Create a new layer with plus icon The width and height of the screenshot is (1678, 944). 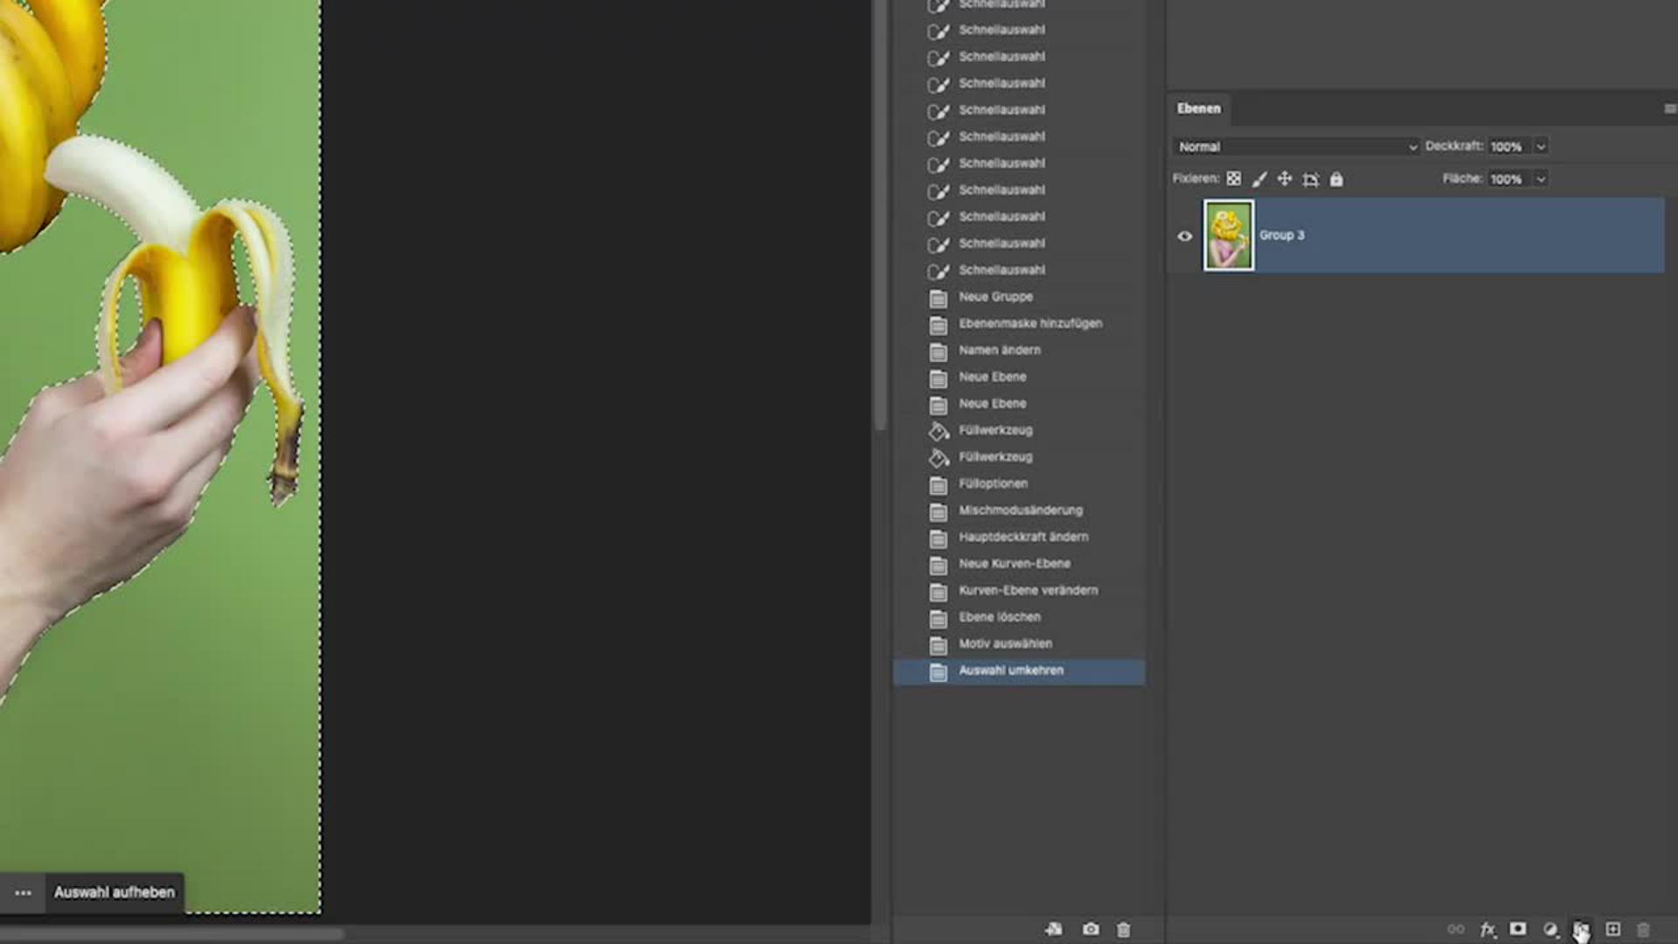pos(1613,929)
